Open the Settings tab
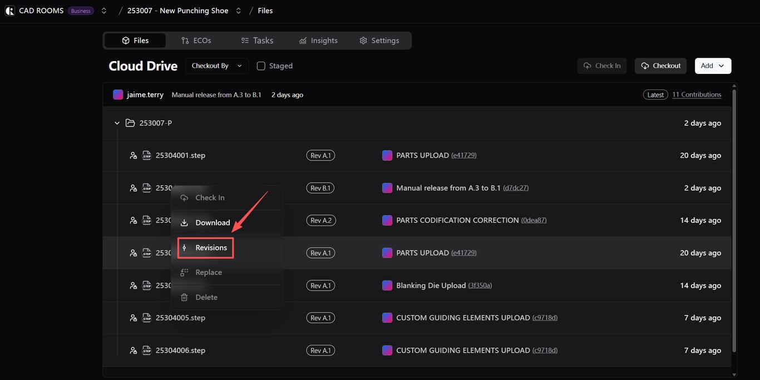Image resolution: width=760 pixels, height=380 pixels. (379, 41)
